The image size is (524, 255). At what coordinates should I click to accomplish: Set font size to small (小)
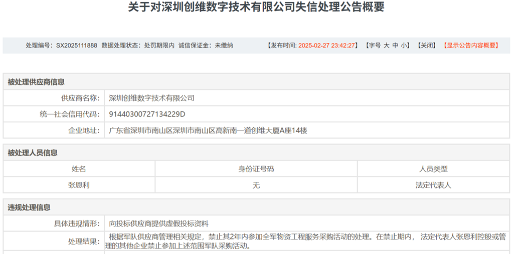point(404,45)
